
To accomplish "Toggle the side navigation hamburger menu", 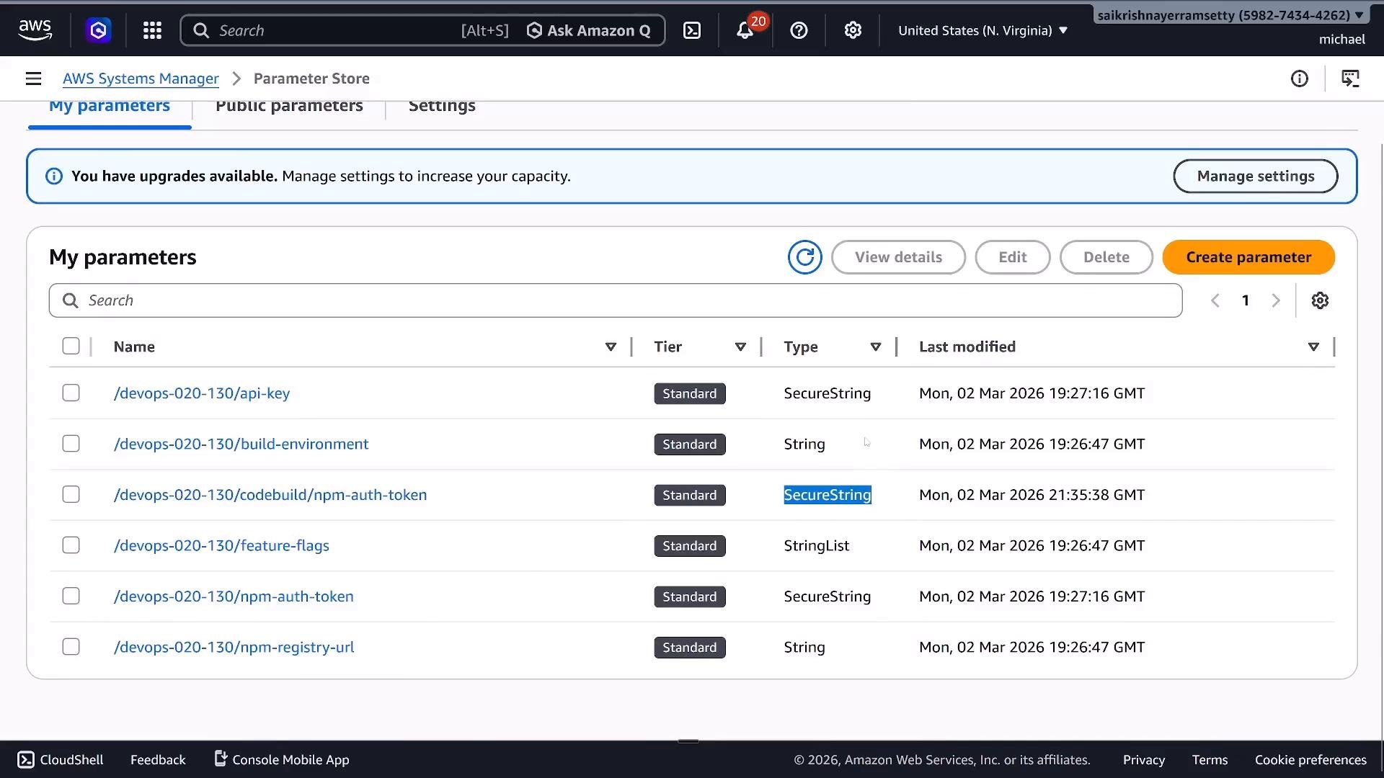I will pyautogui.click(x=33, y=79).
